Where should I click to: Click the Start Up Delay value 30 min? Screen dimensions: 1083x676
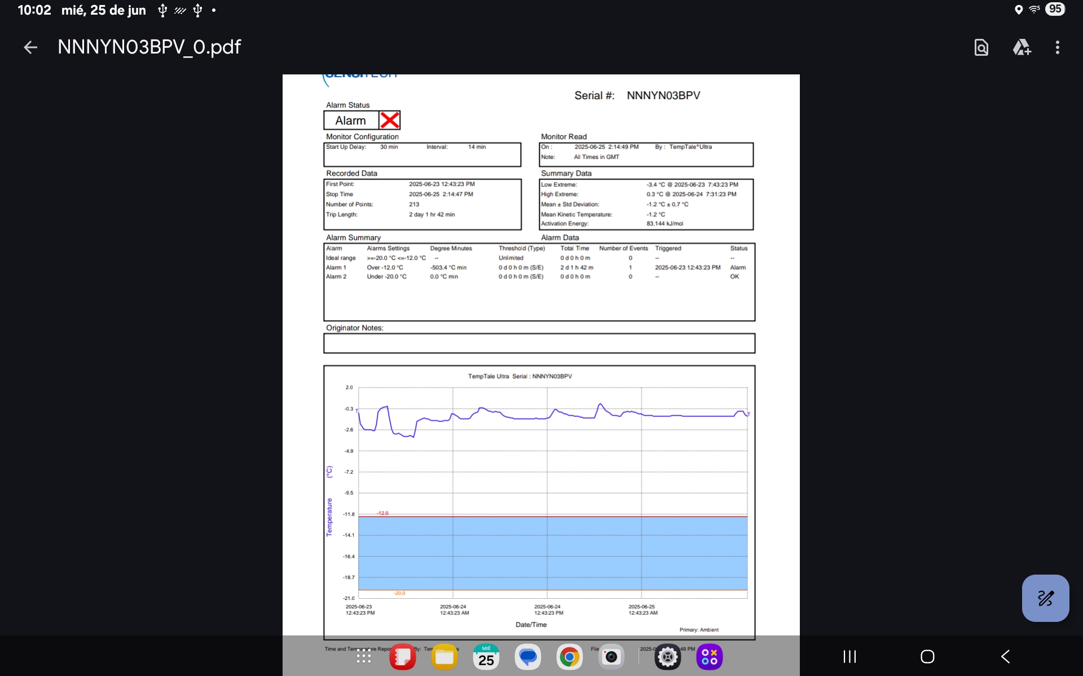tap(389, 147)
